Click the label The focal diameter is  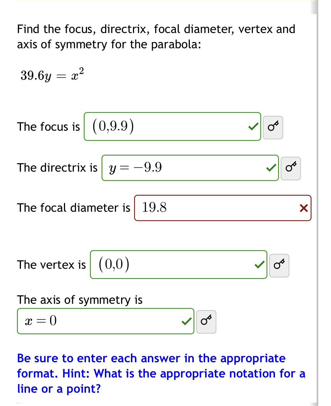(x=74, y=208)
